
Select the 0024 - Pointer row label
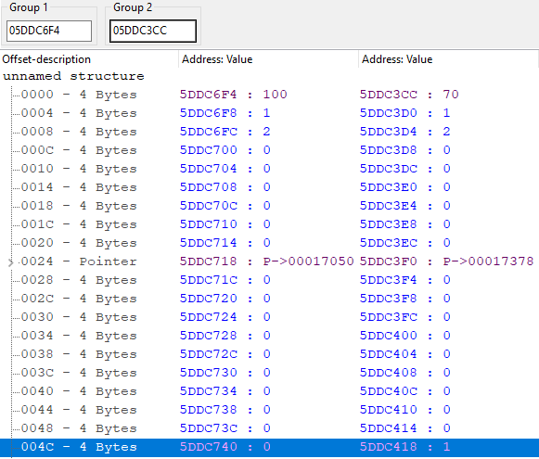point(79,261)
